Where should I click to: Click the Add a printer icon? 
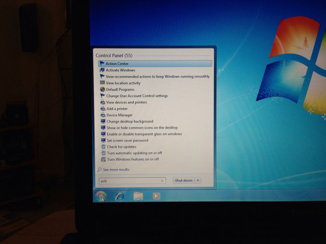point(103,109)
